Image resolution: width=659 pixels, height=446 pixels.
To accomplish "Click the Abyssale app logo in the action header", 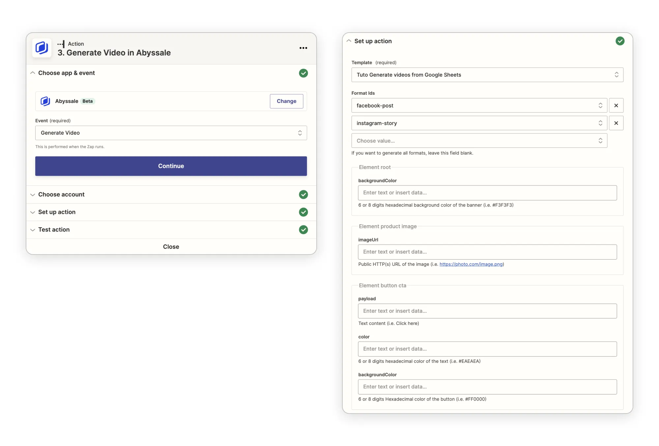I will (42, 48).
